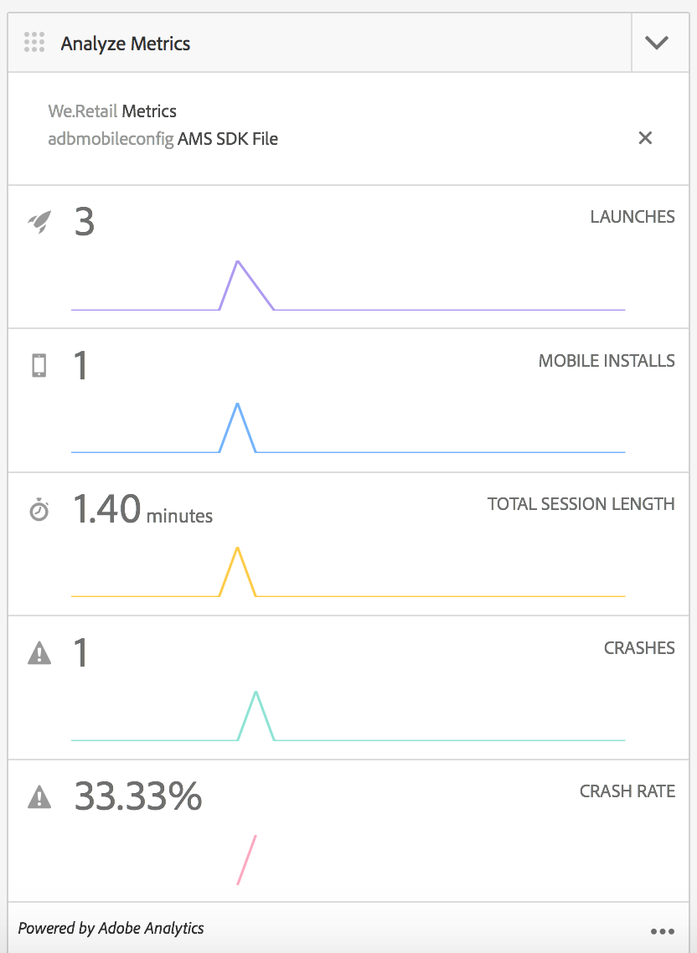Click the Launches rocket icon
Image resolution: width=697 pixels, height=953 pixels.
[x=39, y=222]
